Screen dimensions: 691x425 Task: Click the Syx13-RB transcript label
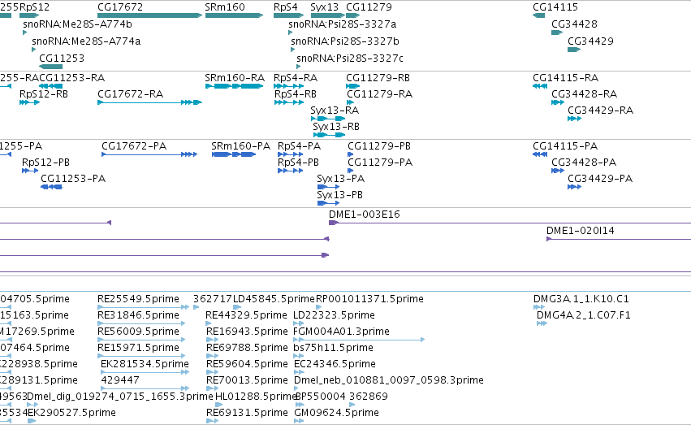pyautogui.click(x=336, y=127)
